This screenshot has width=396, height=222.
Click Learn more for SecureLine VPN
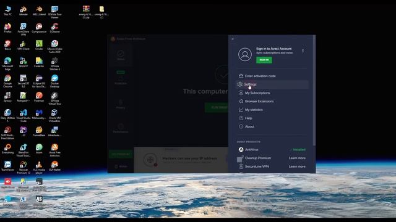(x=297, y=166)
